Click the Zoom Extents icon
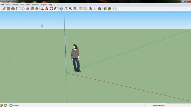This screenshot has width=191, height=107. tap(75, 9)
